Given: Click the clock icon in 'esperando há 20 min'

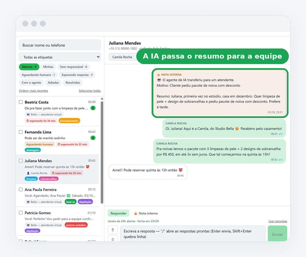Looking at the screenshot, I should [x=53, y=173].
